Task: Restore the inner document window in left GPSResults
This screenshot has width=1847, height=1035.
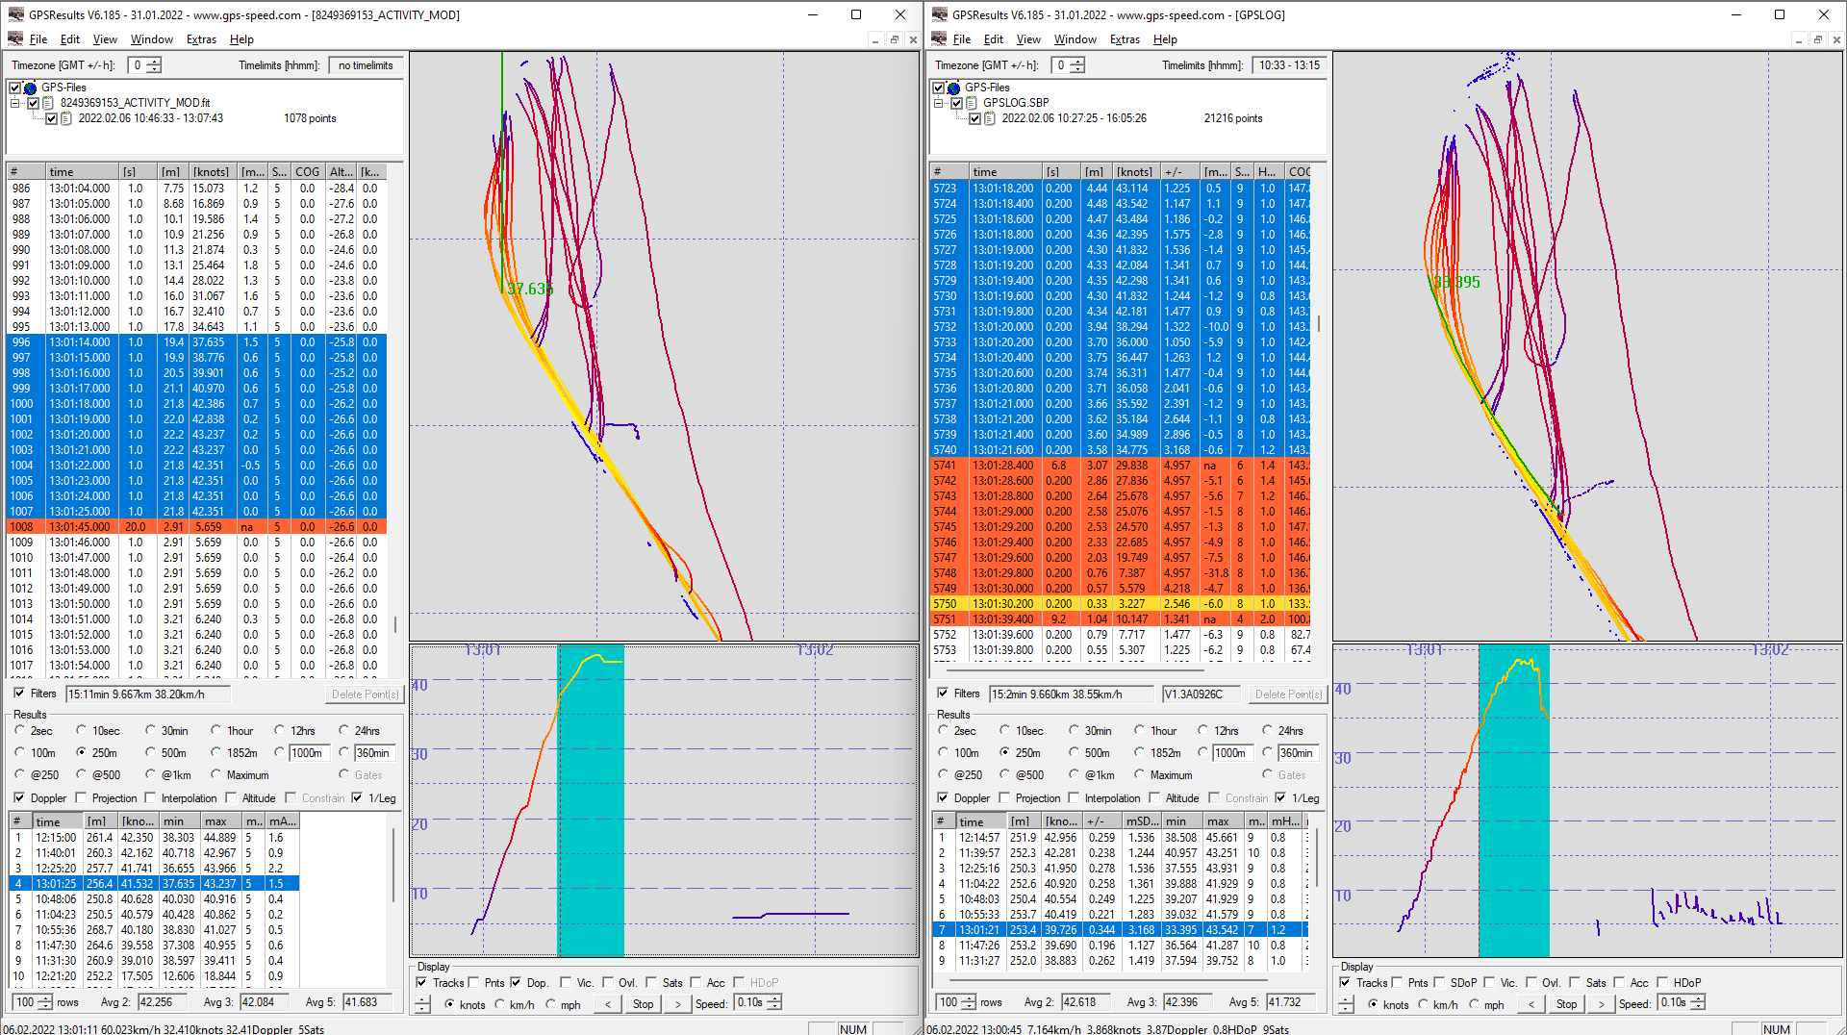Action: tap(894, 39)
